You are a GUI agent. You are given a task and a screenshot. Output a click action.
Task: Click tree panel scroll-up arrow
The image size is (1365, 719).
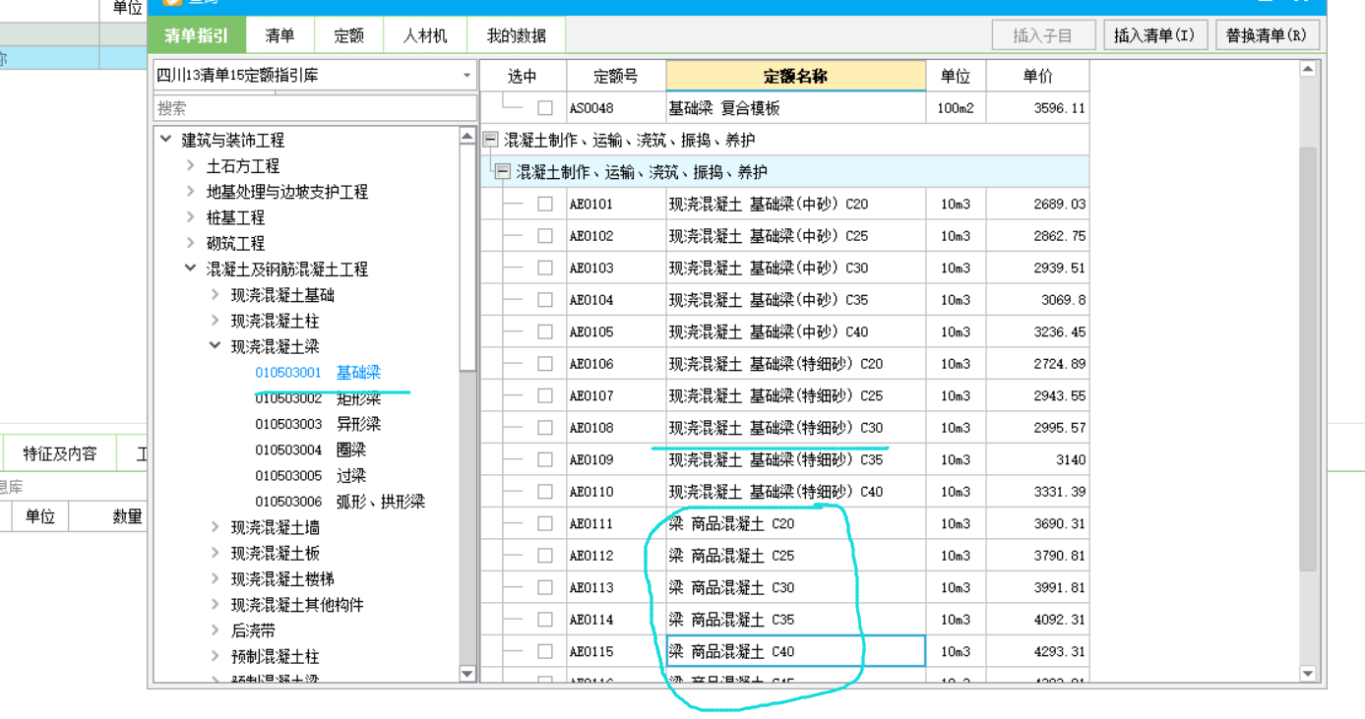(x=467, y=137)
